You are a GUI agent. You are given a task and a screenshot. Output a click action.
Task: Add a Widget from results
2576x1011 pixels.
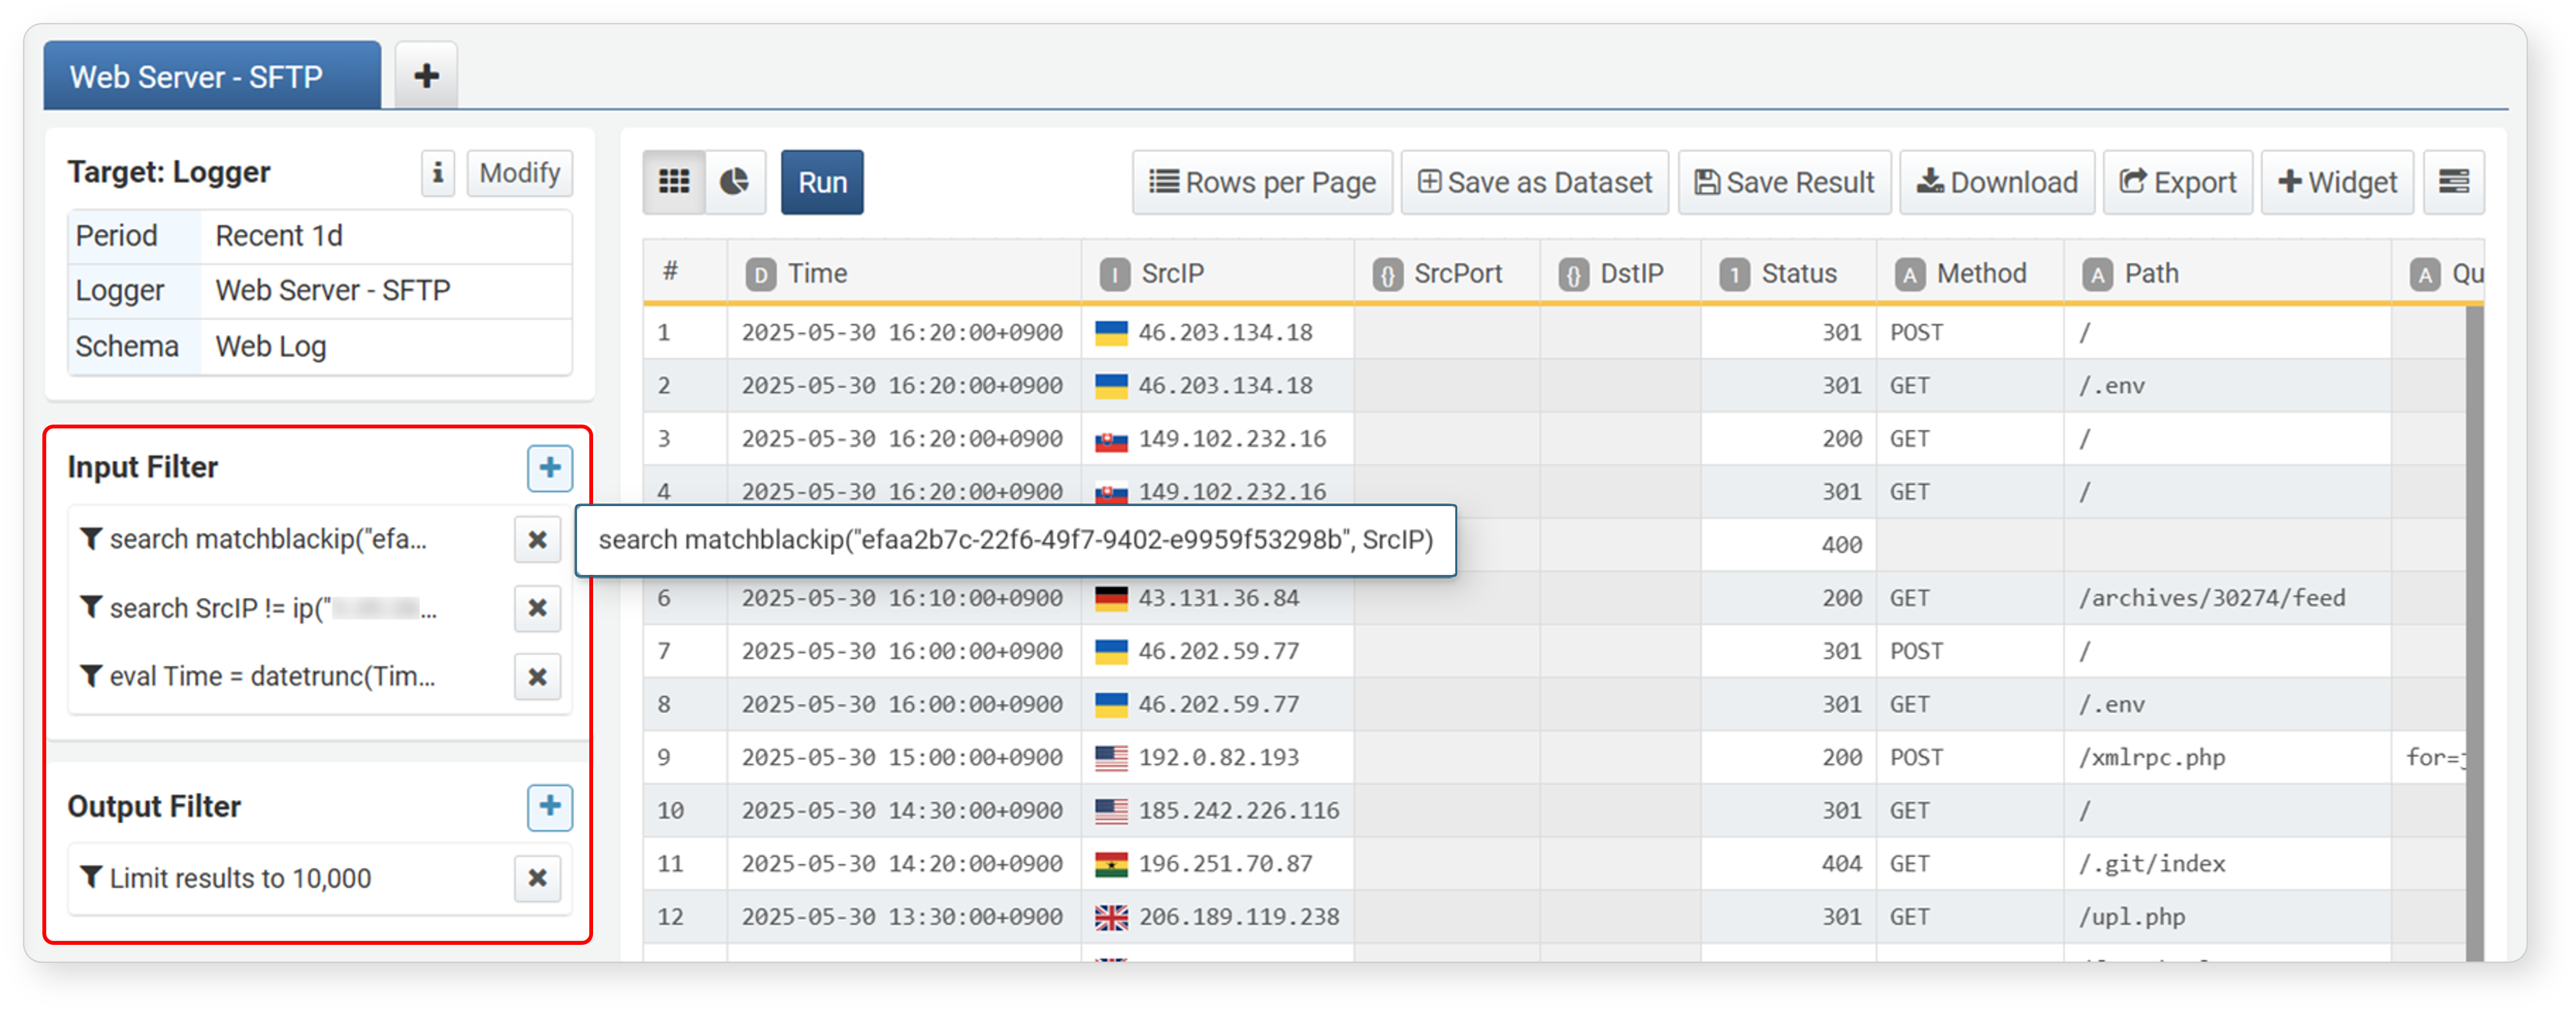[2337, 182]
